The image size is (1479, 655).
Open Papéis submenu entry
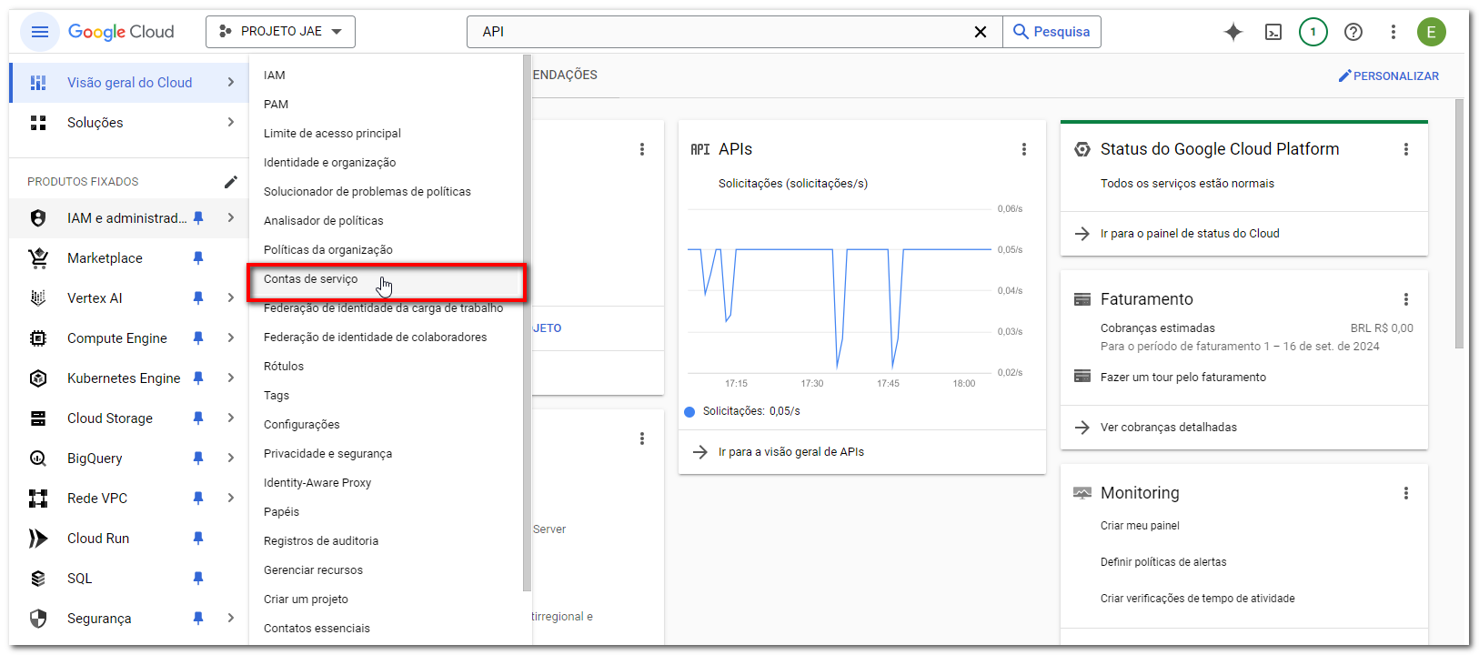(x=387, y=512)
